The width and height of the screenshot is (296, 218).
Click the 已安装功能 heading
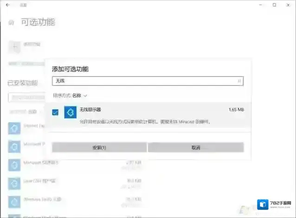(23, 83)
